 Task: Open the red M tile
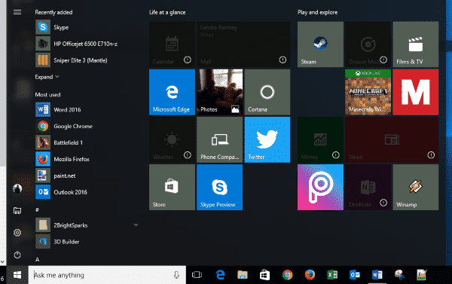[416, 92]
